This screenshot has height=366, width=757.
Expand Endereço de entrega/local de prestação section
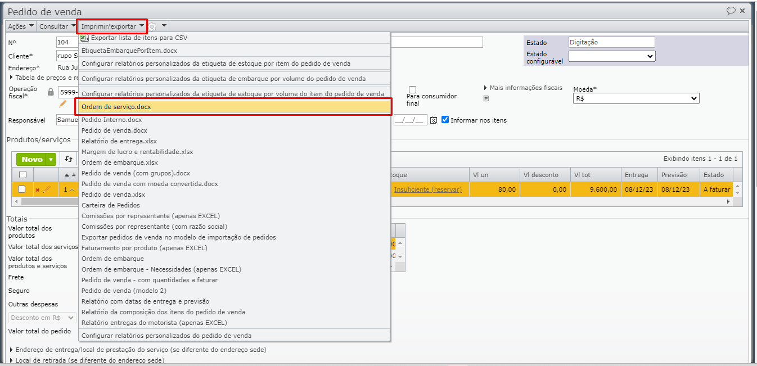(138, 350)
